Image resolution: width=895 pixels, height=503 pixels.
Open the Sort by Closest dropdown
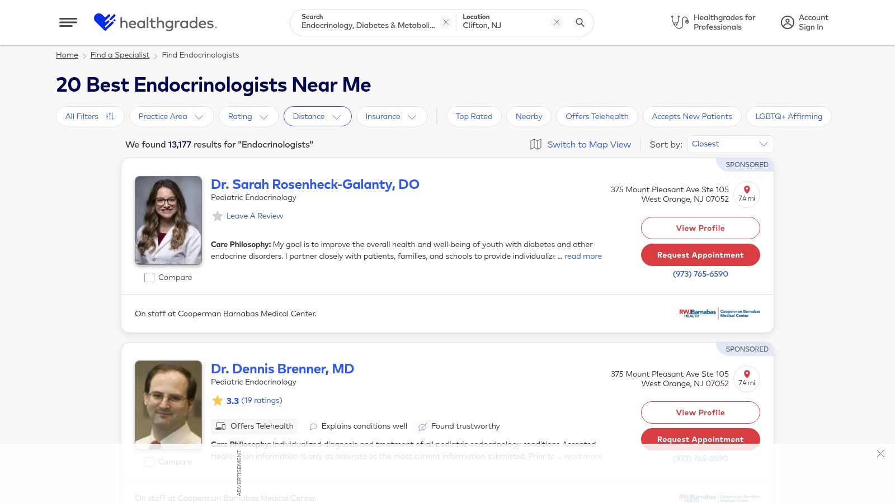pos(730,144)
